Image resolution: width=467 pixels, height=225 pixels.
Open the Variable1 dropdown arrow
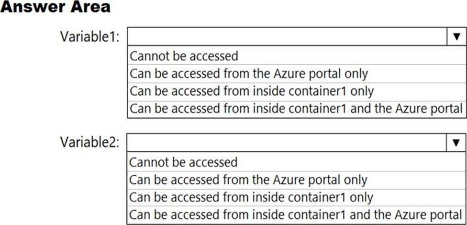(456, 36)
